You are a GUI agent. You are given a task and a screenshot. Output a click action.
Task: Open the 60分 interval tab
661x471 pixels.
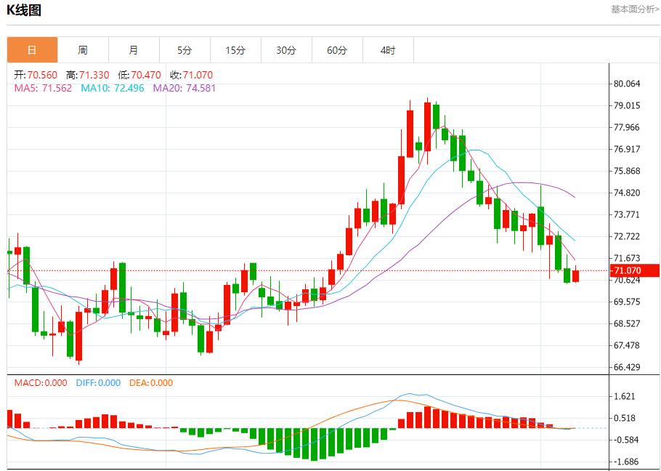(x=337, y=50)
